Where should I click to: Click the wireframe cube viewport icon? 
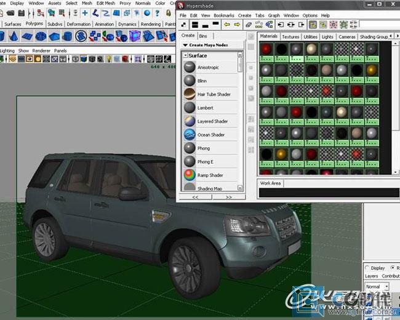point(75,59)
